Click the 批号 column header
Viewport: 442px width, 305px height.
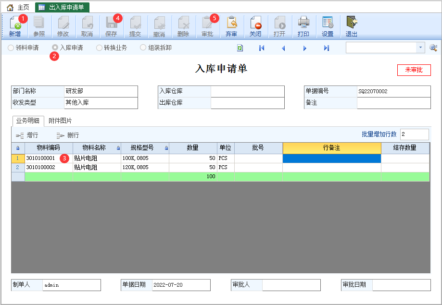point(258,148)
